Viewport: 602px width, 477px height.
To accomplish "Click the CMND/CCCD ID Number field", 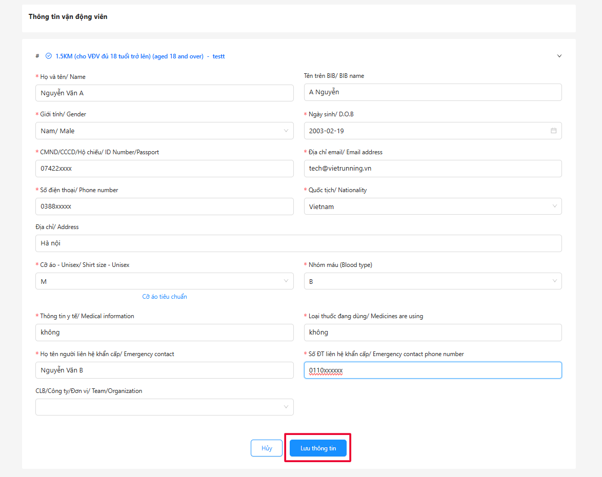I will coord(164,169).
